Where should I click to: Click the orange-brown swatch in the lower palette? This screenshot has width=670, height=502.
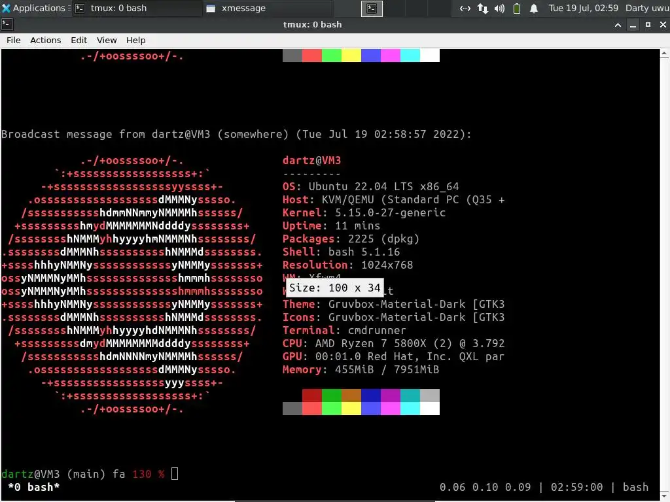351,395
